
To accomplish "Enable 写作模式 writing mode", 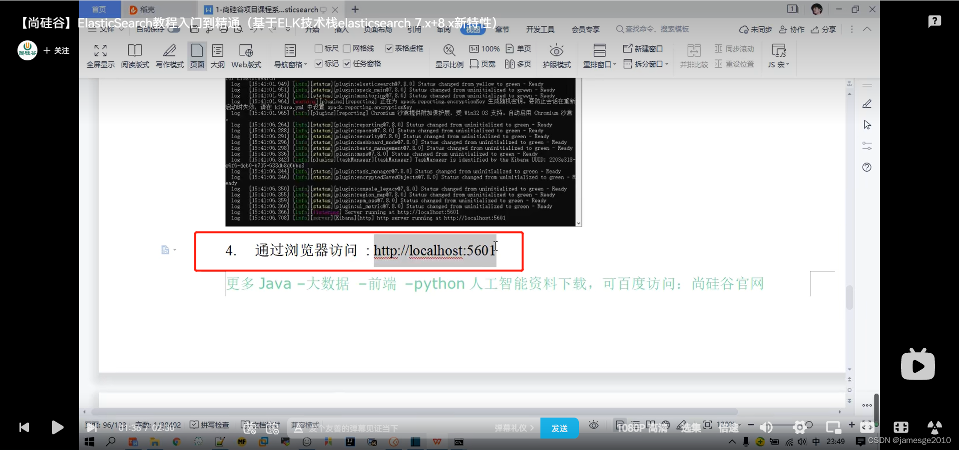I will (170, 55).
